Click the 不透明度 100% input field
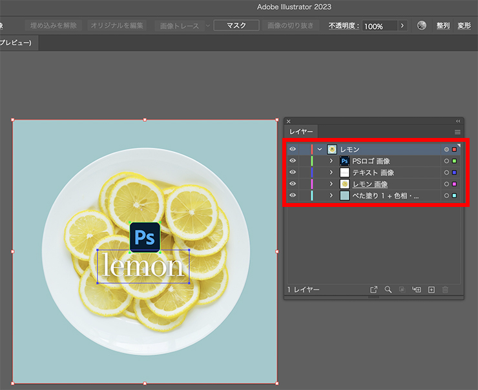The width and height of the screenshot is (478, 390). pyautogui.click(x=379, y=26)
